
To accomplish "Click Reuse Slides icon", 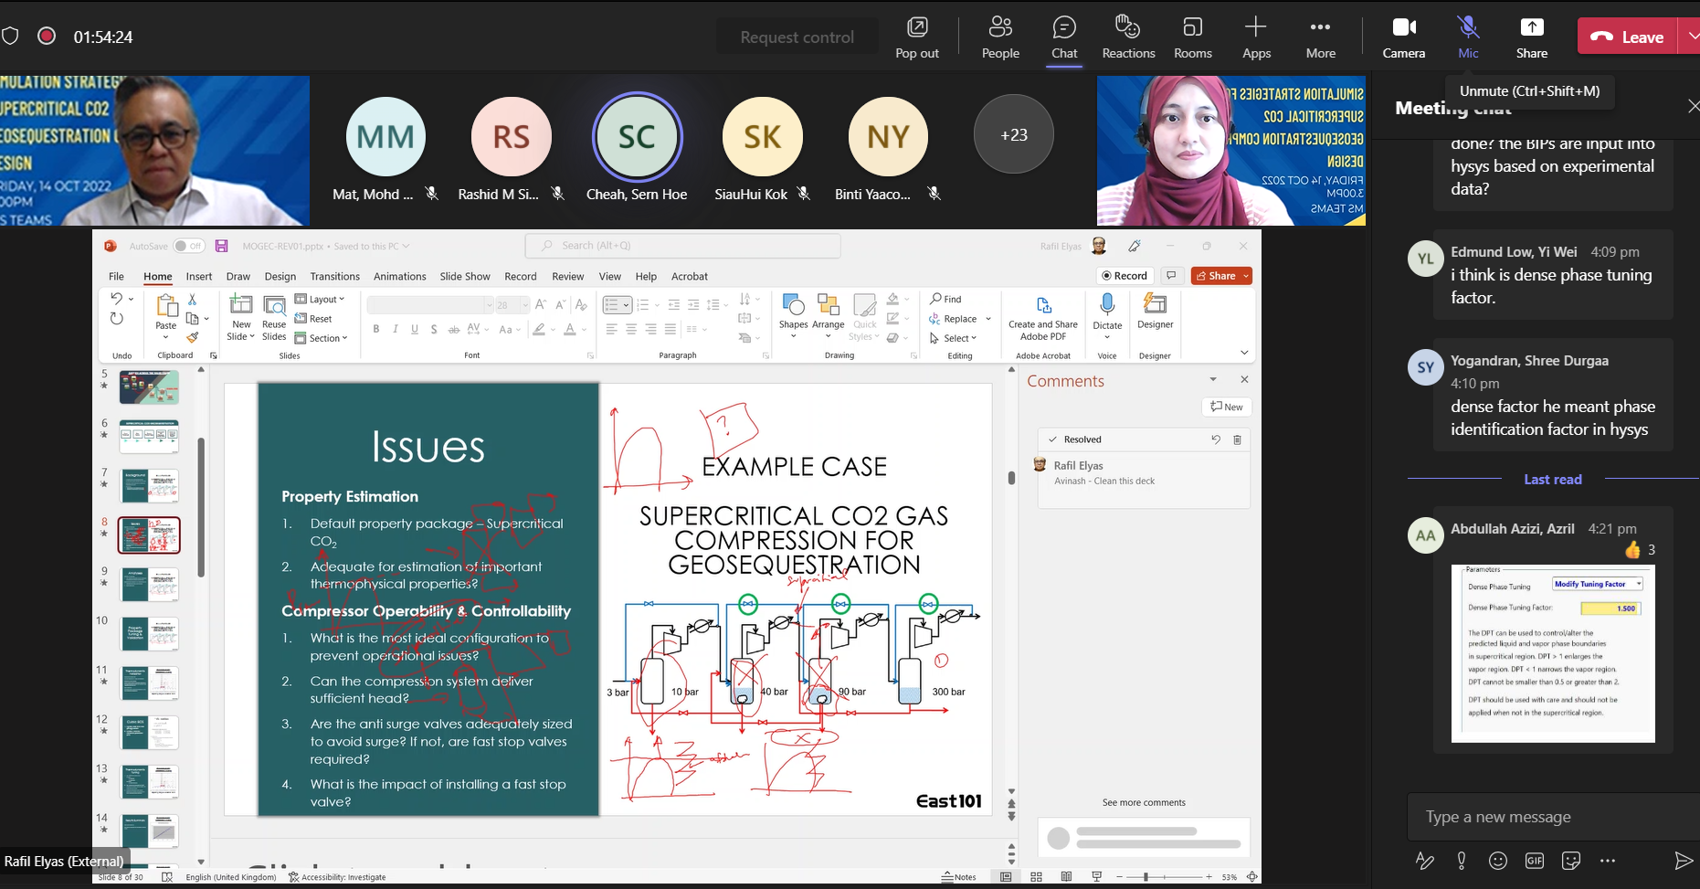I will coord(274,305).
